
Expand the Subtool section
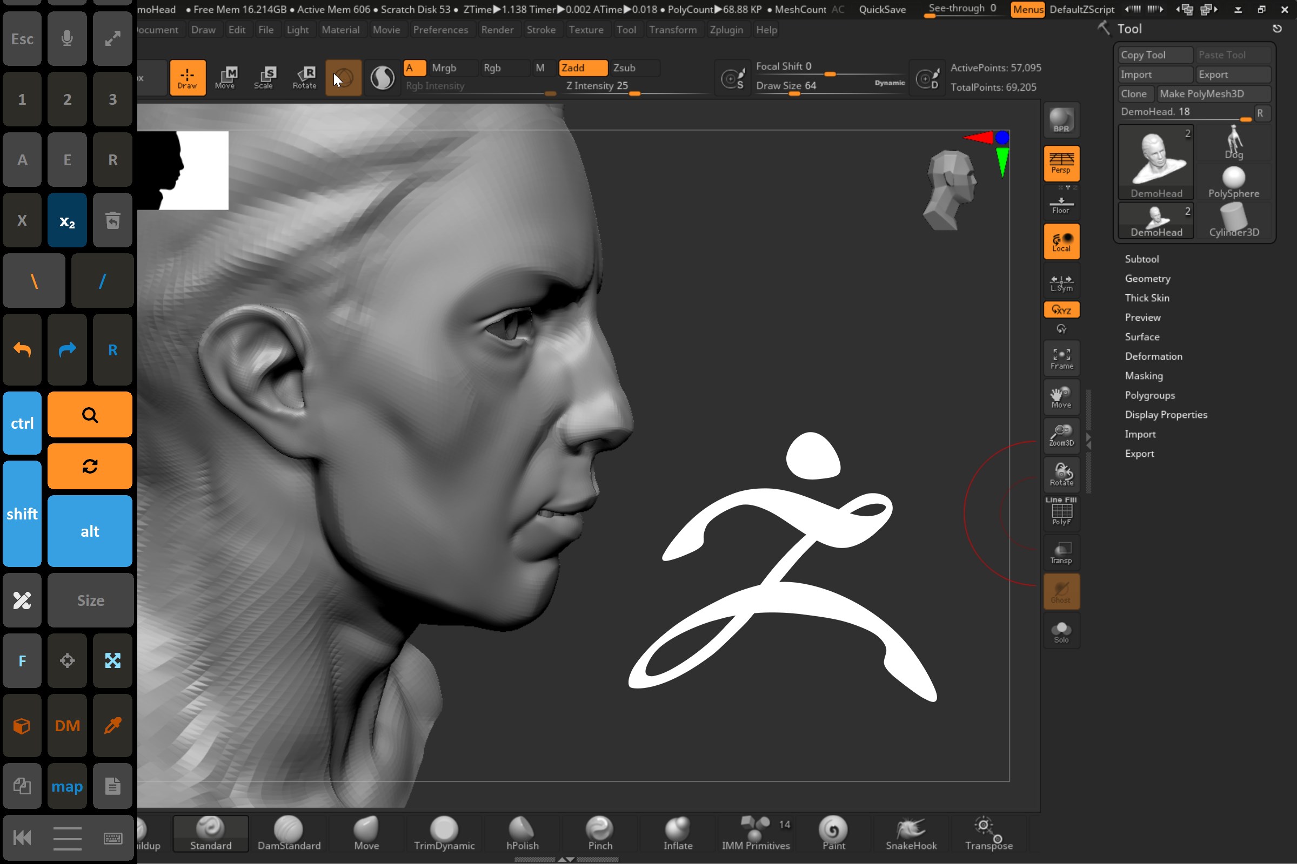point(1141,259)
